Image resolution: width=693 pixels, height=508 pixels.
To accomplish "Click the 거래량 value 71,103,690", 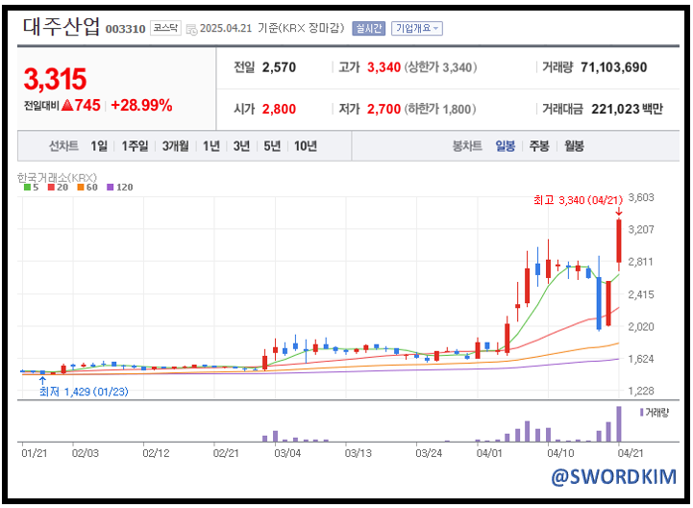I will (613, 67).
